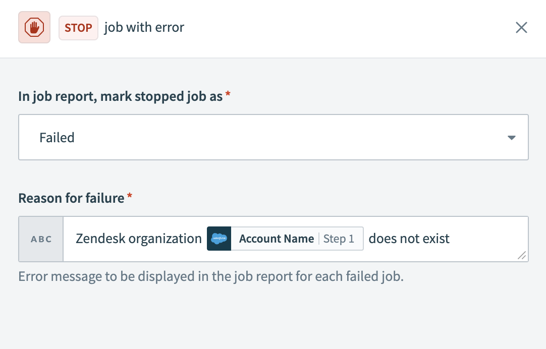Screen dimensions: 546x349
Task: Click the red asterisk after Reason for failure
Action: (x=128, y=197)
